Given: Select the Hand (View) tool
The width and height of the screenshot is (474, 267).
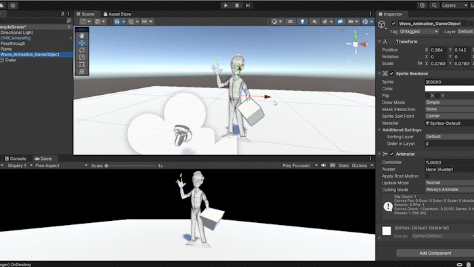Looking at the screenshot, I should [x=82, y=36].
